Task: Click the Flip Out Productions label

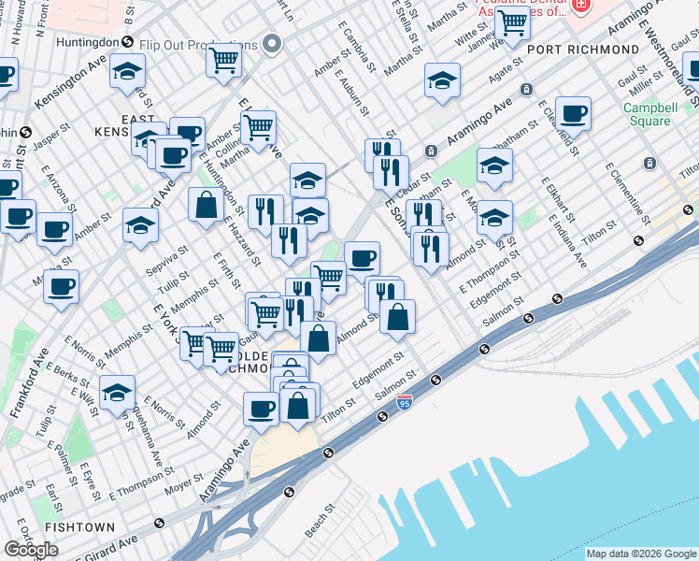Action: 198,45
